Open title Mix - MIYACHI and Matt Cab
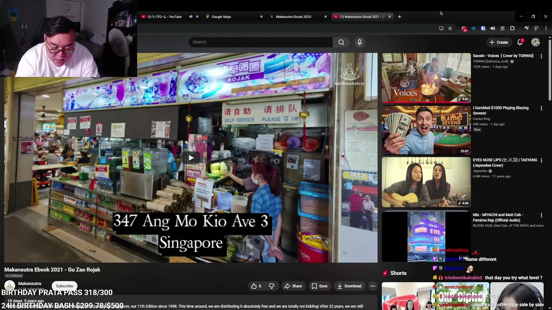Viewport: 552px width, 310px height. 498,217
